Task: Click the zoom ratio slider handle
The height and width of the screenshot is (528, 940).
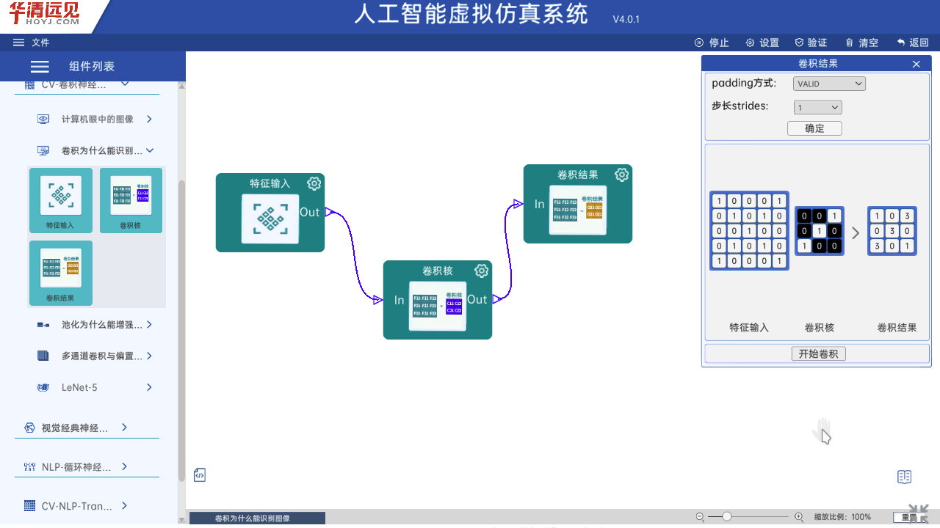Action: pos(726,517)
